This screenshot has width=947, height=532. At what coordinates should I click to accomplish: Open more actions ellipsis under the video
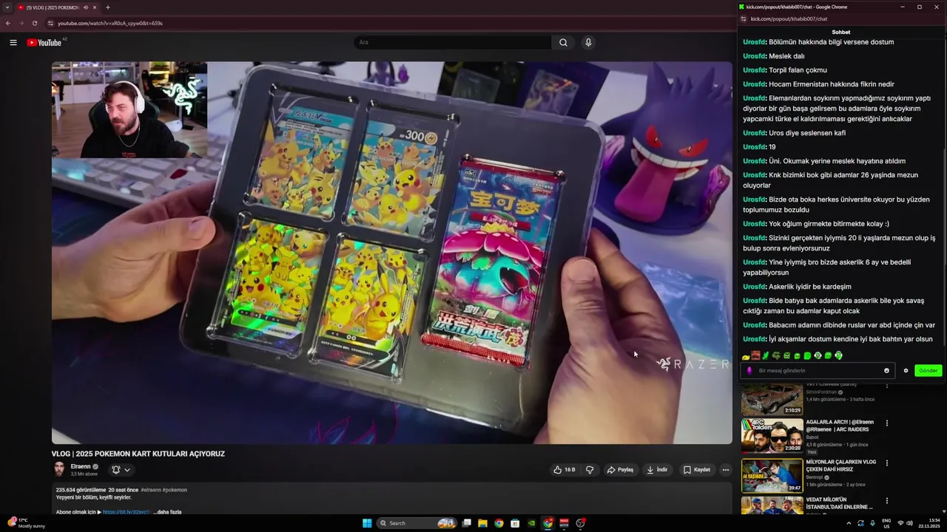coord(725,469)
